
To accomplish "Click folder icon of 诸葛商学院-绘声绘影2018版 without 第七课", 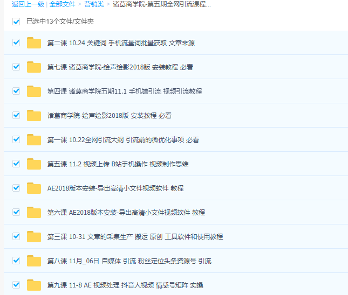I will [34, 115].
